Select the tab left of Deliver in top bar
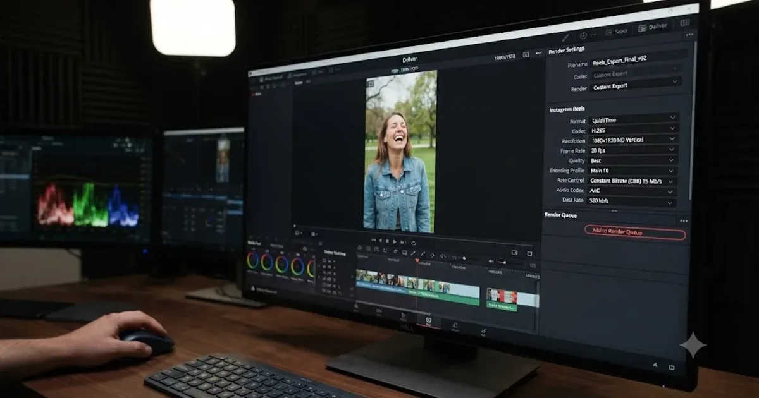Screen dimensions: 759x398 (x=617, y=32)
